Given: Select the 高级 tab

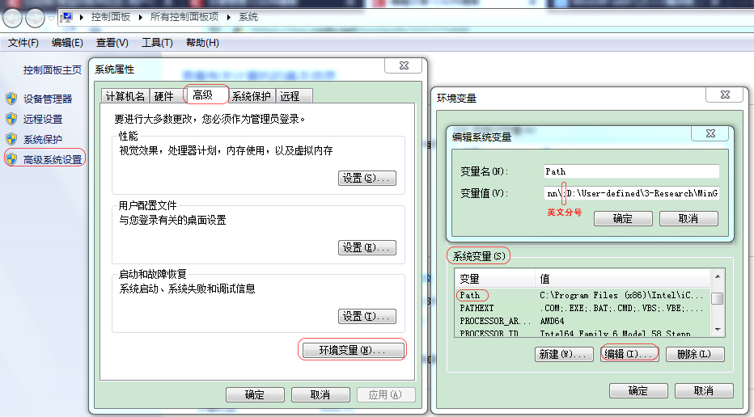Looking at the screenshot, I should (205, 95).
